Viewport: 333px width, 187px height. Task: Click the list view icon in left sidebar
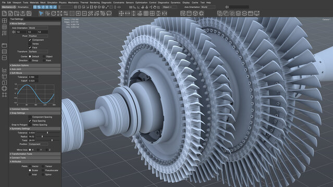coord(4,33)
